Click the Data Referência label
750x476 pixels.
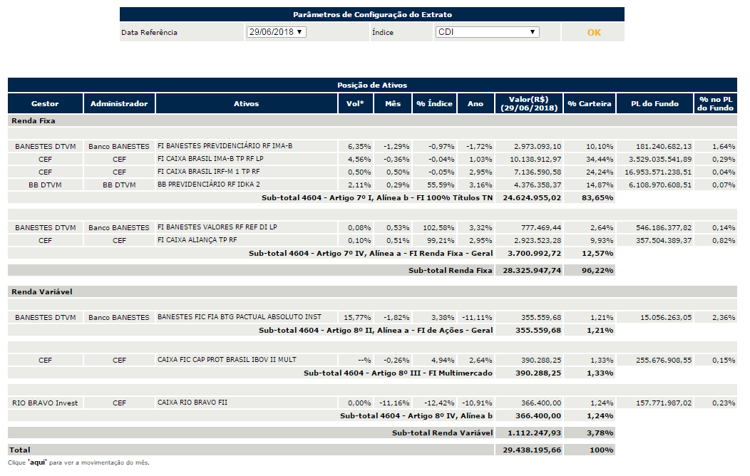click(x=149, y=33)
